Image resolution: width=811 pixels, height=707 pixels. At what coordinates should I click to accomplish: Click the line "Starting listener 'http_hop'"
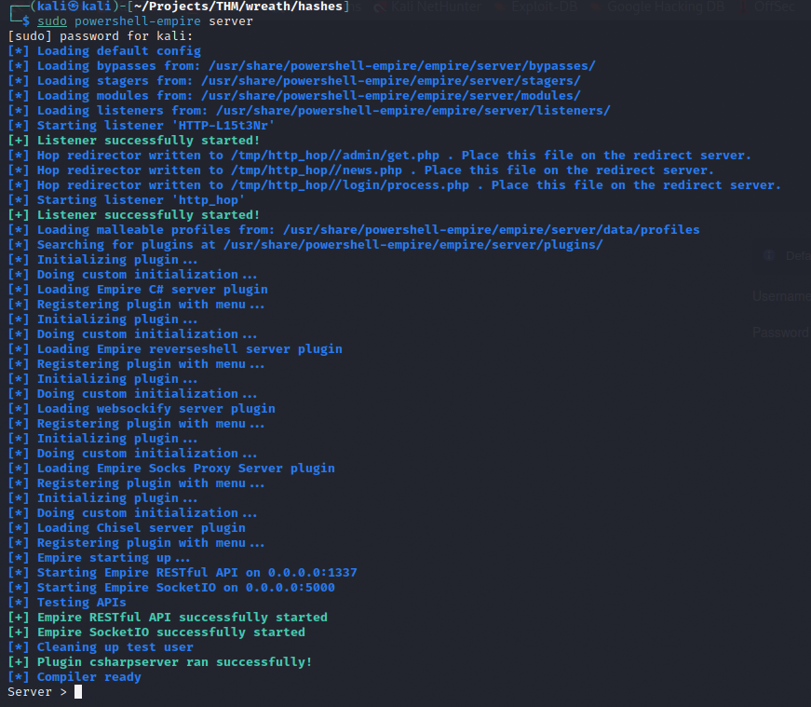(x=127, y=200)
